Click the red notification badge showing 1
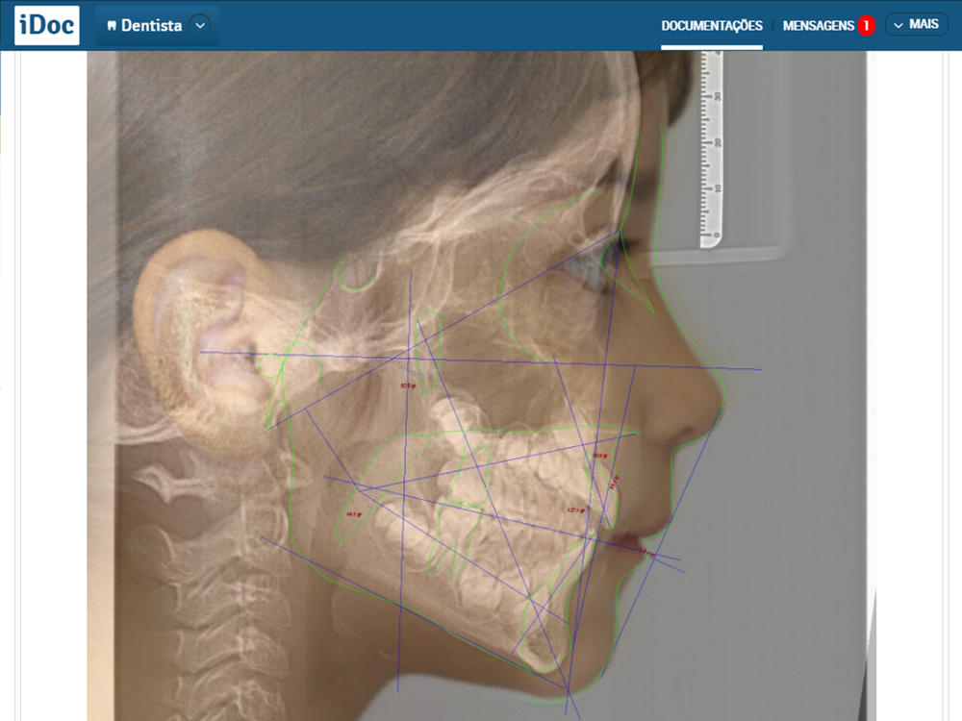 click(x=867, y=26)
